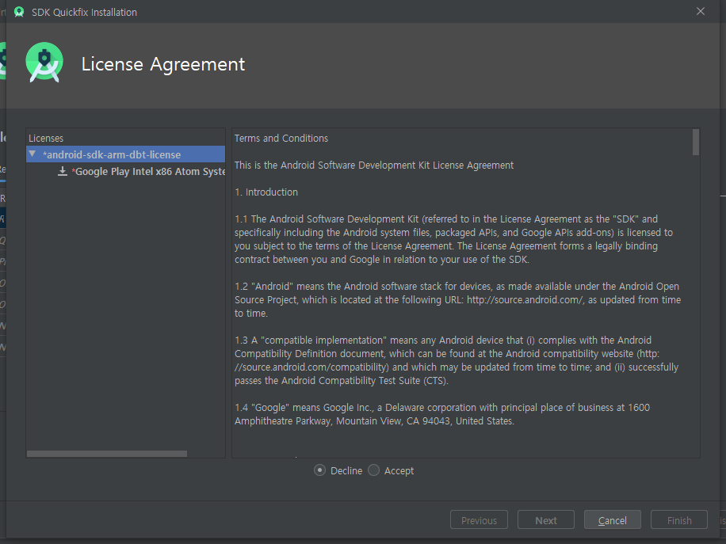
Task: Click the Licenses panel horizontal scrollbar
Action: tap(107, 454)
